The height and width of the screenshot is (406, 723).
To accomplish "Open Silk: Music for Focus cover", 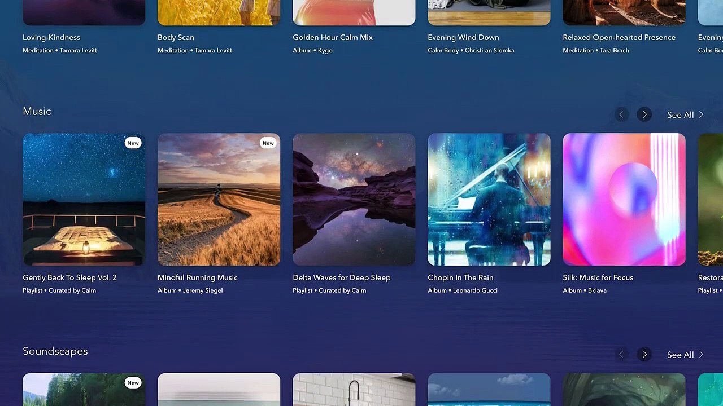I will tap(624, 199).
